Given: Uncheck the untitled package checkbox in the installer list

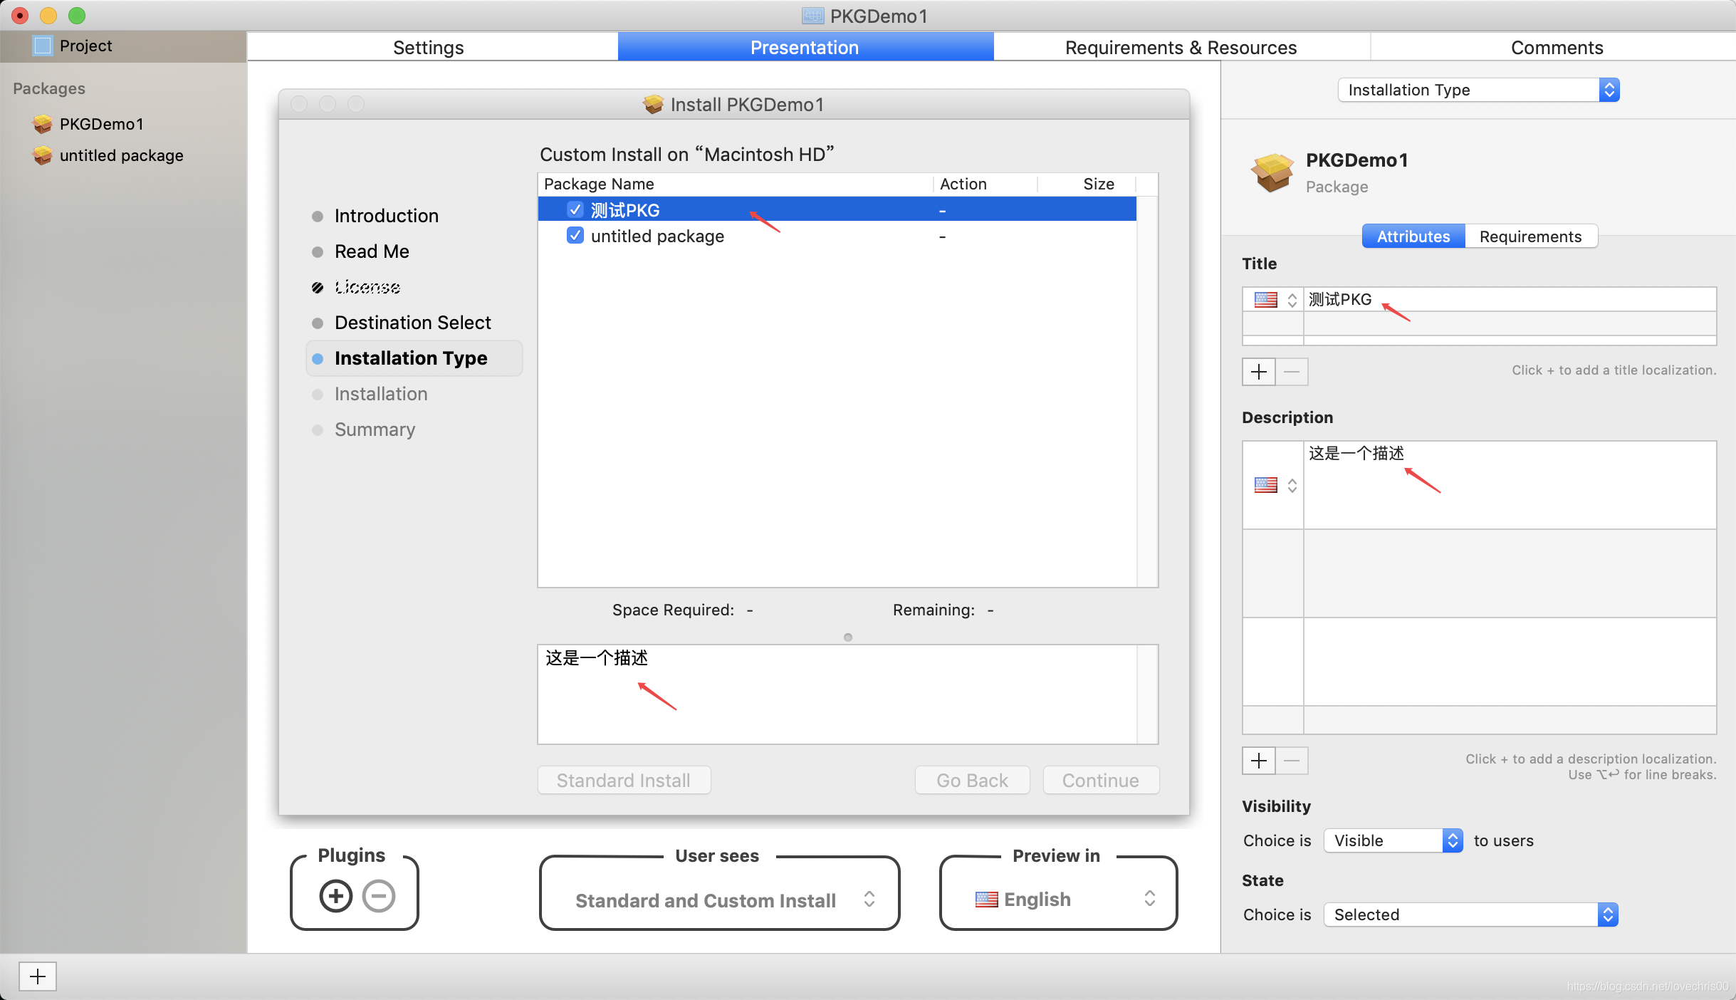Looking at the screenshot, I should tap(575, 235).
